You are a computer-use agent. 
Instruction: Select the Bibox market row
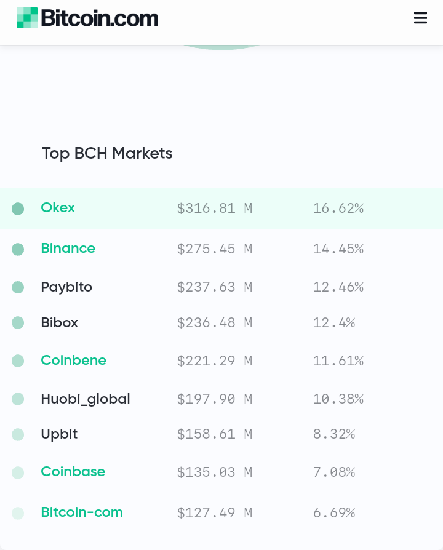coord(221,323)
